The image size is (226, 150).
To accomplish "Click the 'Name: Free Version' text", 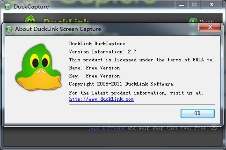I will pyautogui.click(x=94, y=68).
